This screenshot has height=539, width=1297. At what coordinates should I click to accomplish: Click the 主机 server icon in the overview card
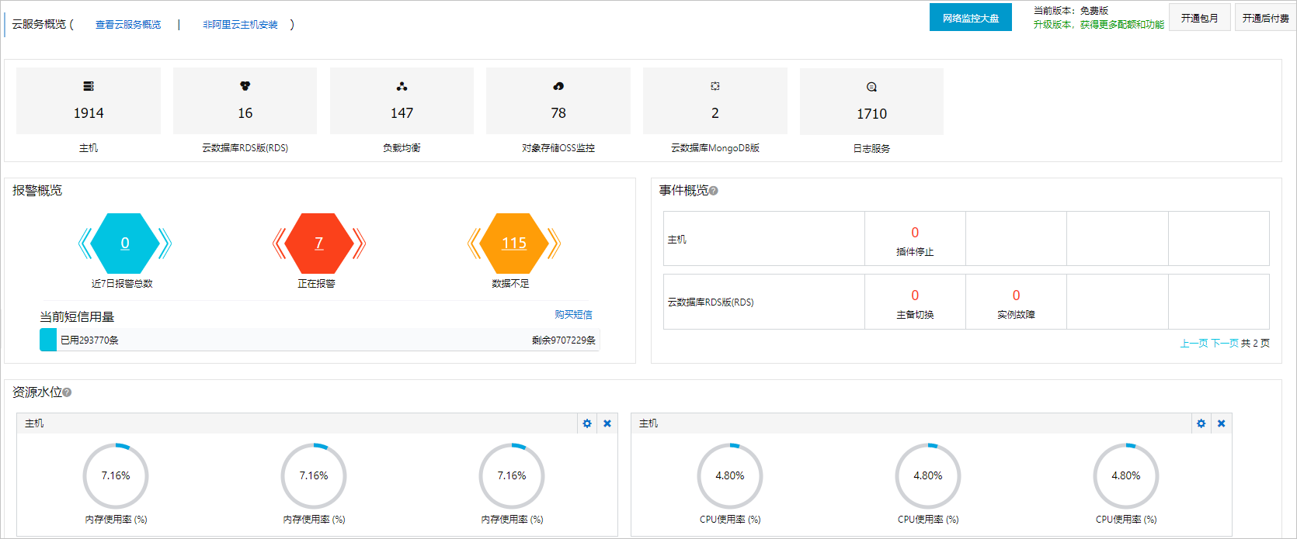coord(89,86)
